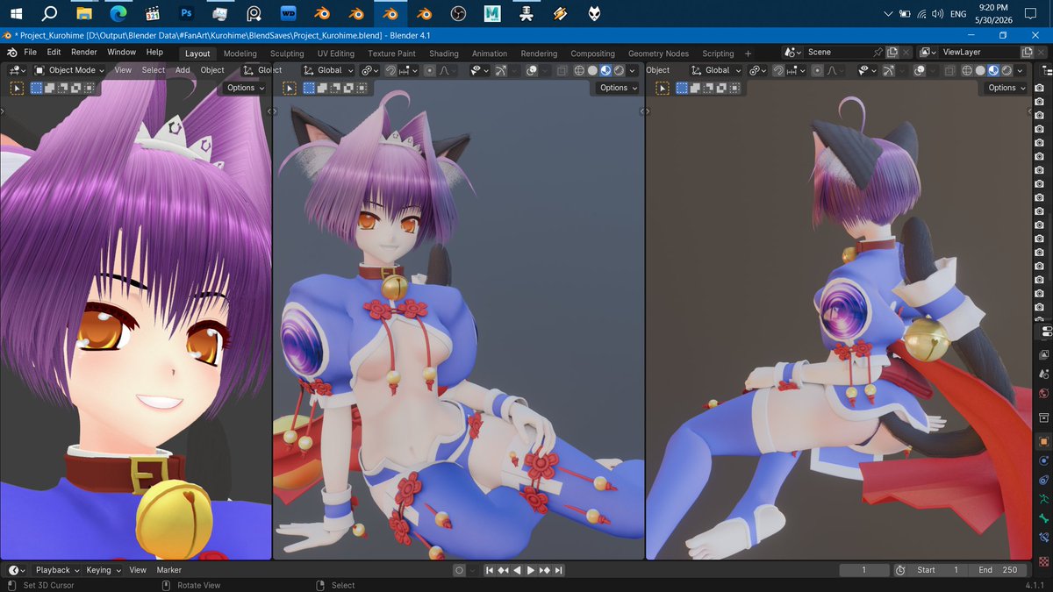Click the Start frame field
This screenshot has height=592, width=1053.
937,570
